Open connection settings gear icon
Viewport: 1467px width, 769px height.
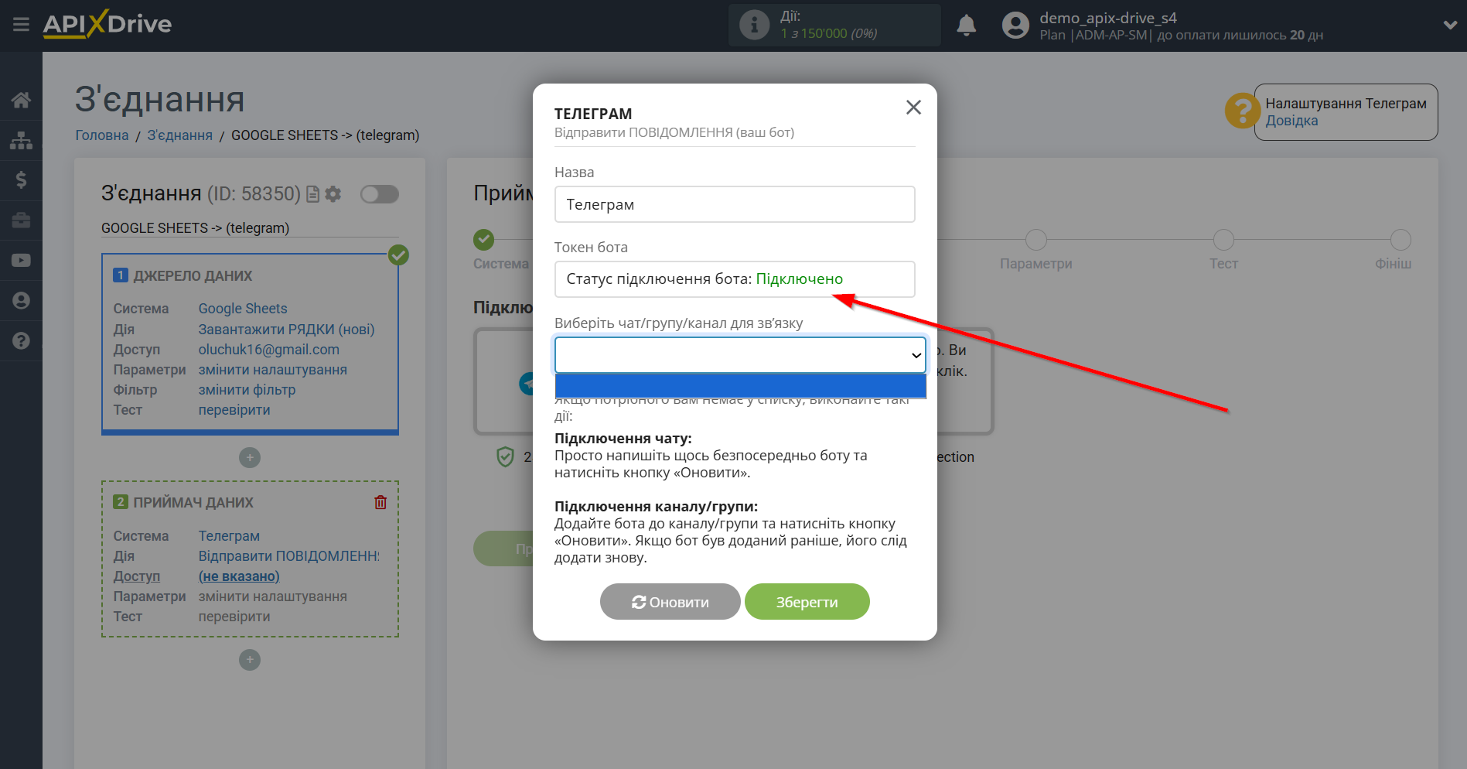333,194
